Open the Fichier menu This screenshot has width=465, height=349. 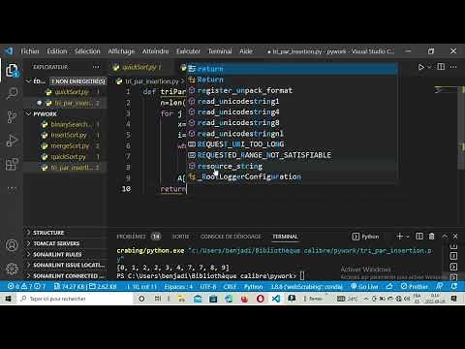(x=30, y=51)
